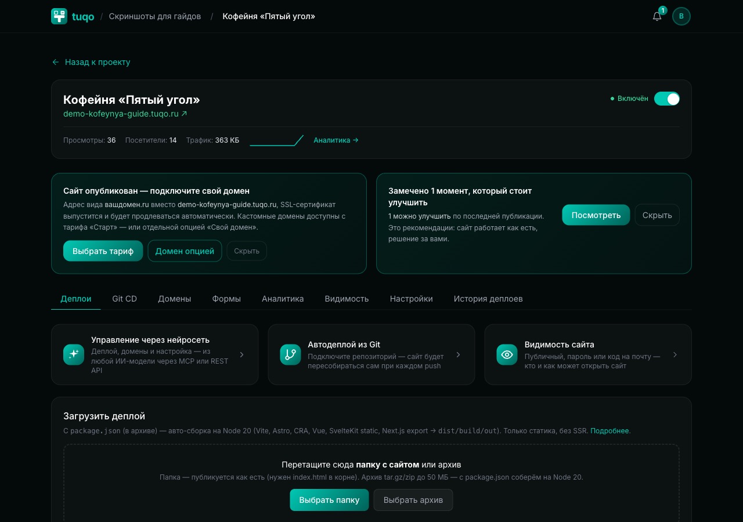The height and width of the screenshot is (522, 743).
Task: Click the Домен опцией button
Action: 185,251
